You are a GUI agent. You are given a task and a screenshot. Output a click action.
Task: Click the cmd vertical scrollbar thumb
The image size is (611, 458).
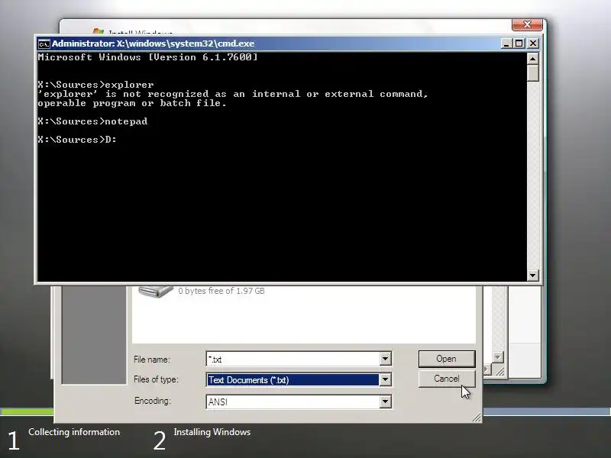(532, 73)
